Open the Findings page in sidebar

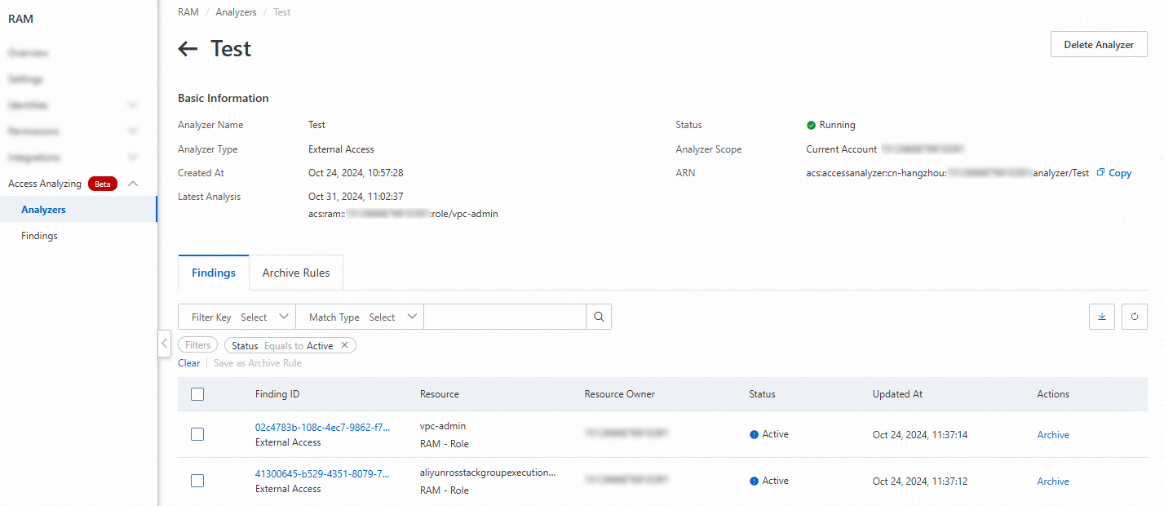click(39, 235)
